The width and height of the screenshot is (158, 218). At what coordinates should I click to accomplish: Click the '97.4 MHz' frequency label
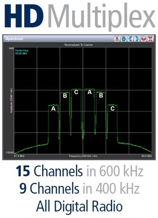pyautogui.click(x=19, y=156)
